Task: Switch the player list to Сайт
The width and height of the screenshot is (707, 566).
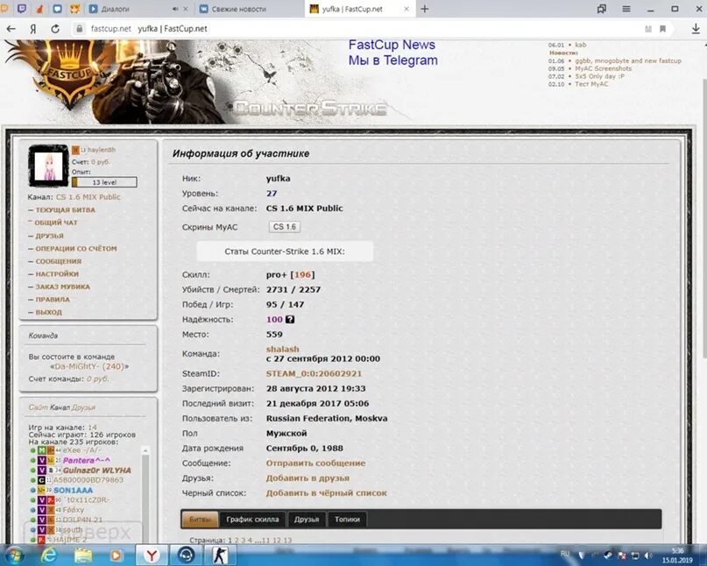Action: coord(38,407)
